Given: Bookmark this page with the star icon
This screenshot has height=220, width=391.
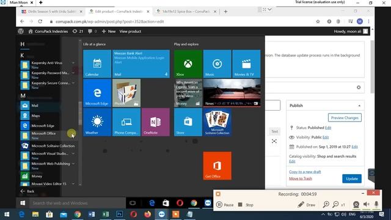Looking at the screenshot, I should tap(318, 21).
